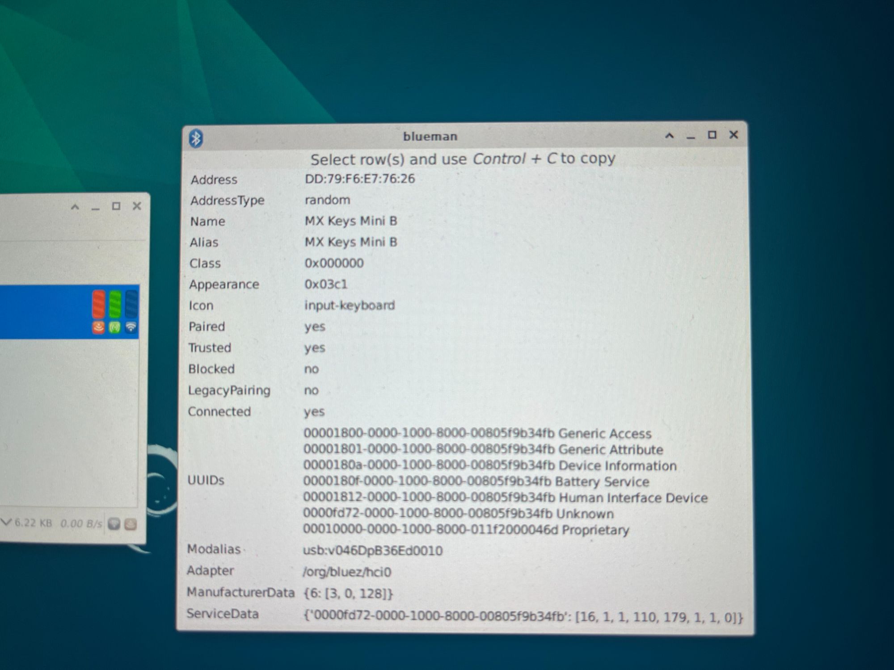Screen dimensions: 894x670
Task: Minimize the left device manager window
Action: coord(95,208)
